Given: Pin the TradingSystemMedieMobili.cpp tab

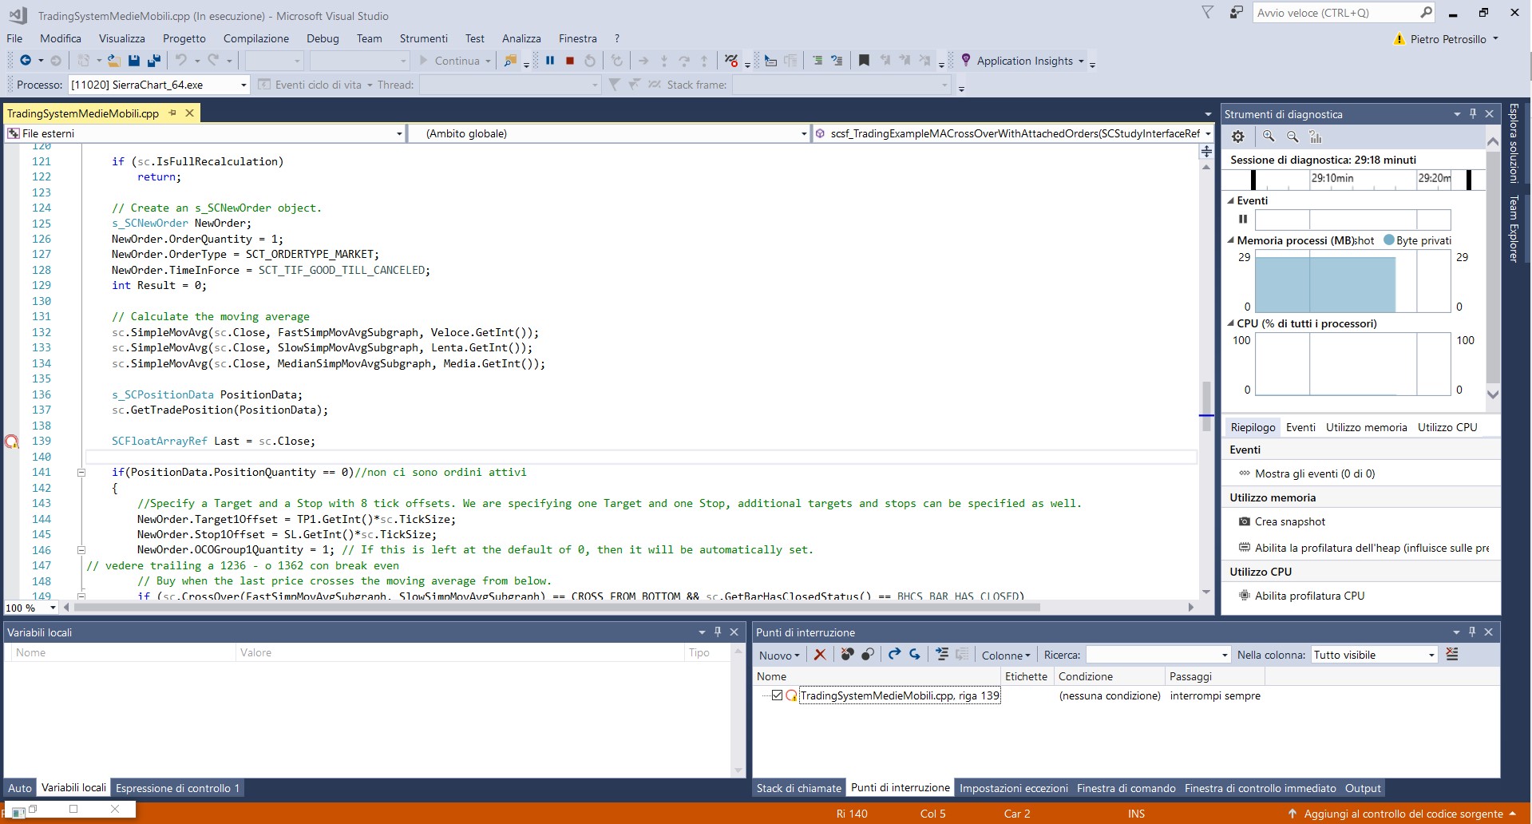Looking at the screenshot, I should tap(172, 113).
